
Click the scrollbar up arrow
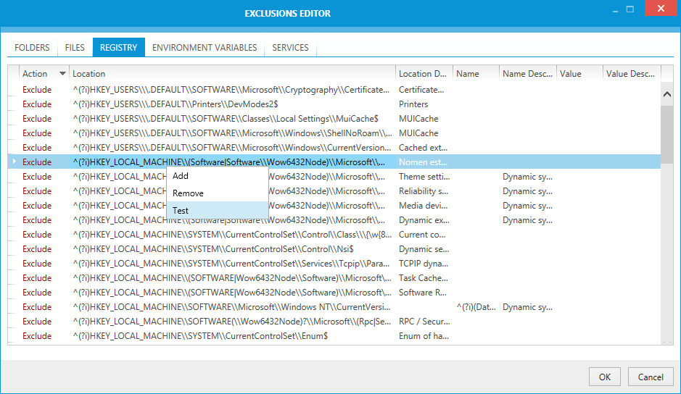pos(667,94)
